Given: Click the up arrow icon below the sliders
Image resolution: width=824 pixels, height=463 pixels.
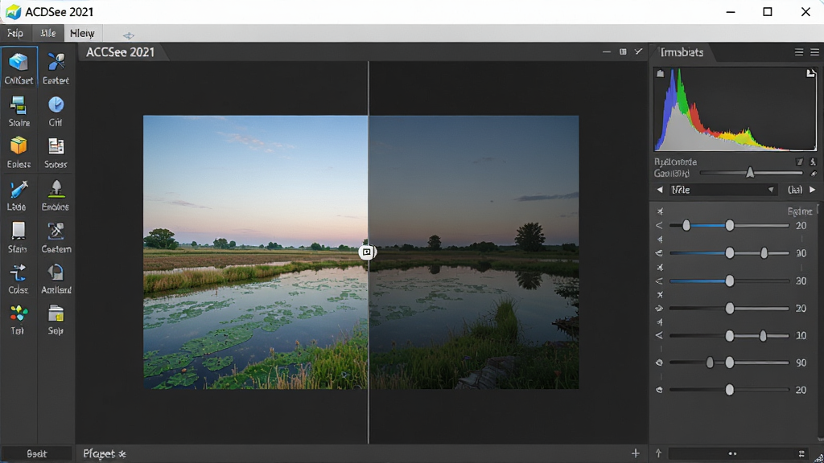Looking at the screenshot, I should click(658, 453).
